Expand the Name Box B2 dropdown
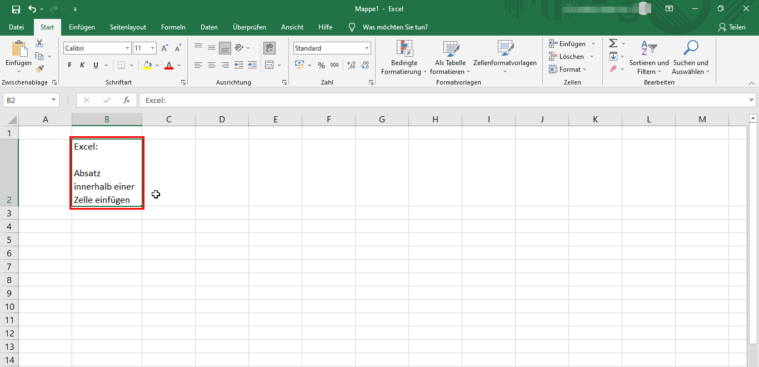Screen dimensions: 759x367 [x=54, y=100]
